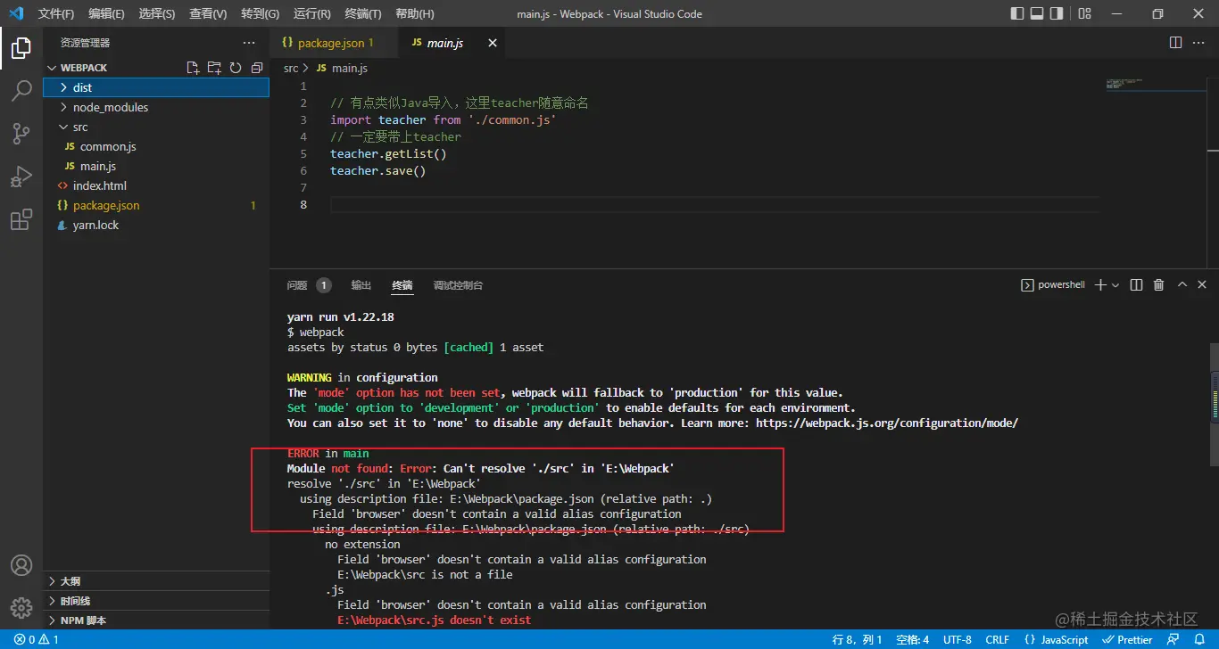This screenshot has height=649, width=1219.
Task: Click New File icon in explorer header
Action: point(193,68)
